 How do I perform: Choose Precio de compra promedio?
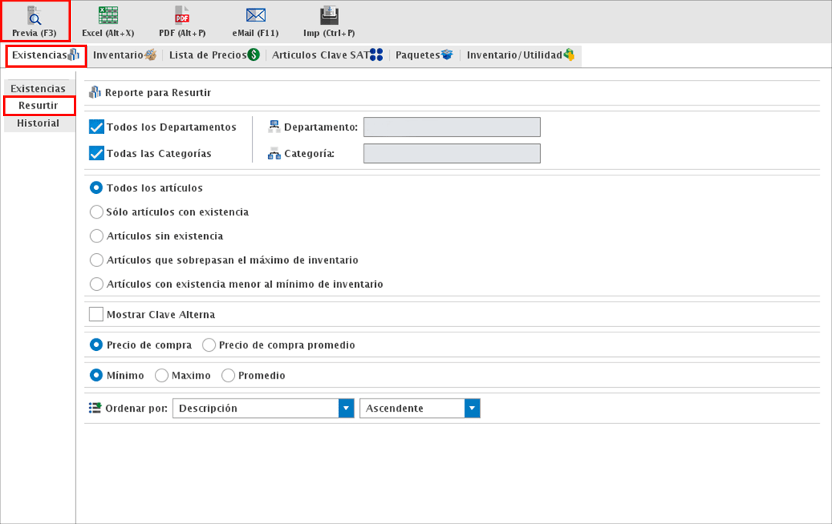pos(208,345)
